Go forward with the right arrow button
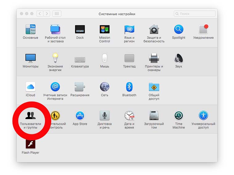 click(47, 14)
